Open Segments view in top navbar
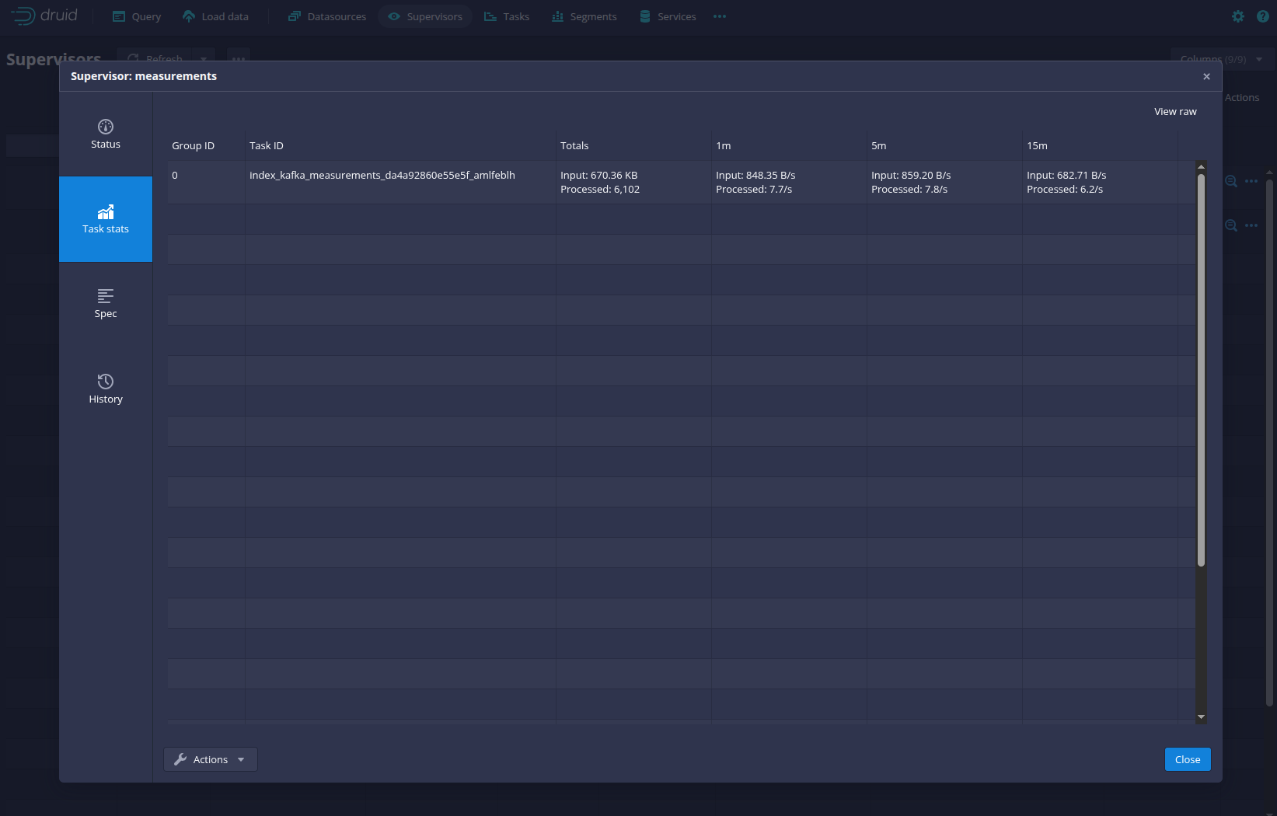Screen dimensions: 1277x816 (x=584, y=16)
